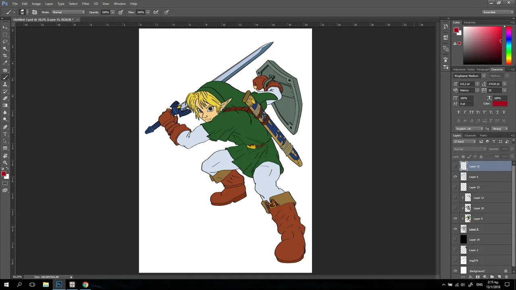This screenshot has width=516, height=290.
Task: Select the Clone Stamp tool
Action: click(x=5, y=84)
